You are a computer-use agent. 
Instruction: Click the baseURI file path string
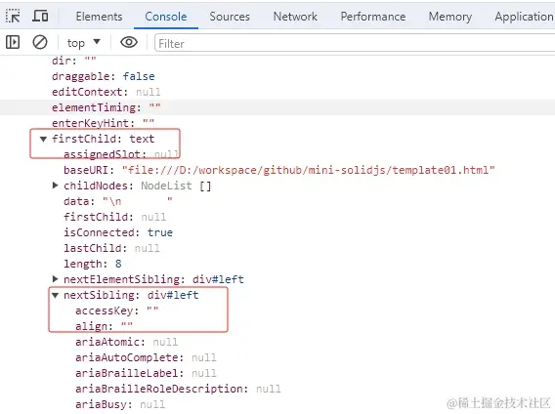click(309, 170)
